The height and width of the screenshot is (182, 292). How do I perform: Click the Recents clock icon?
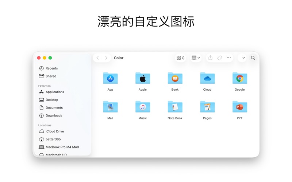tap(41, 68)
